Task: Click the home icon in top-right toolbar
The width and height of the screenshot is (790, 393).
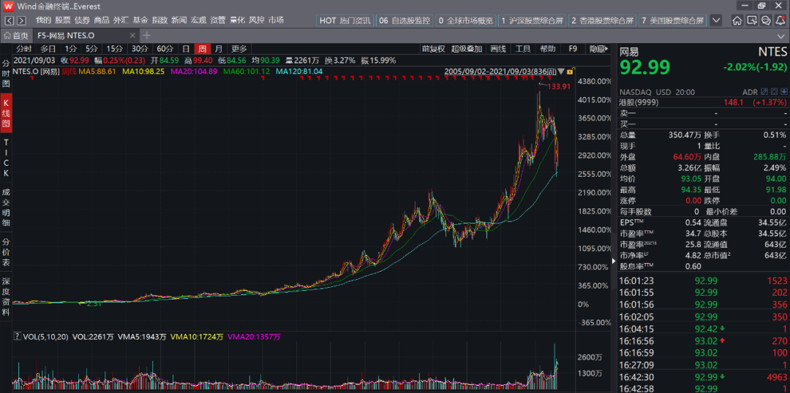Action: [737, 20]
